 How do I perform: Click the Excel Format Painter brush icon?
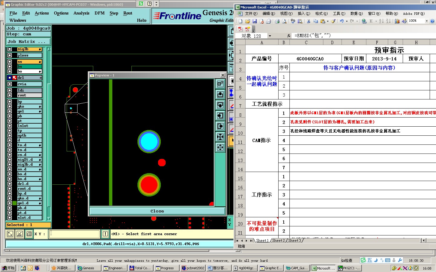[x=333, y=21]
